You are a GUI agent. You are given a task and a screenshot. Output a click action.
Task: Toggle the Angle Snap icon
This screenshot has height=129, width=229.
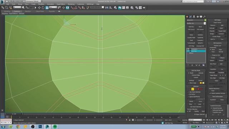coord(76,8)
